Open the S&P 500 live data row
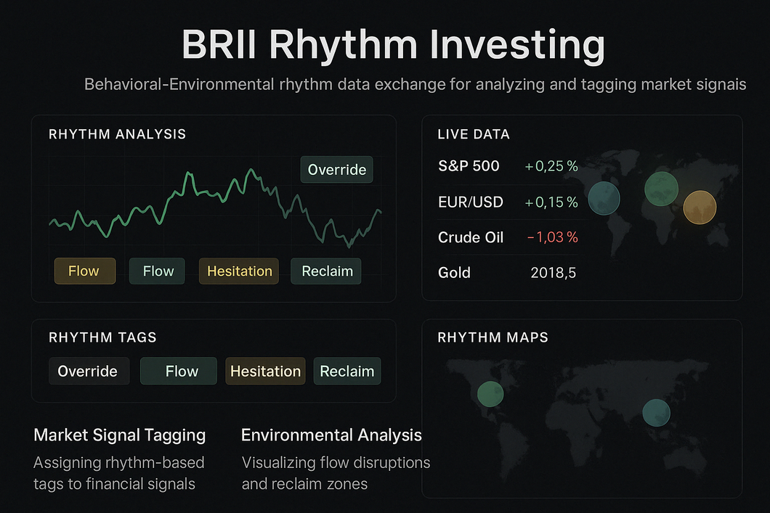 508,166
